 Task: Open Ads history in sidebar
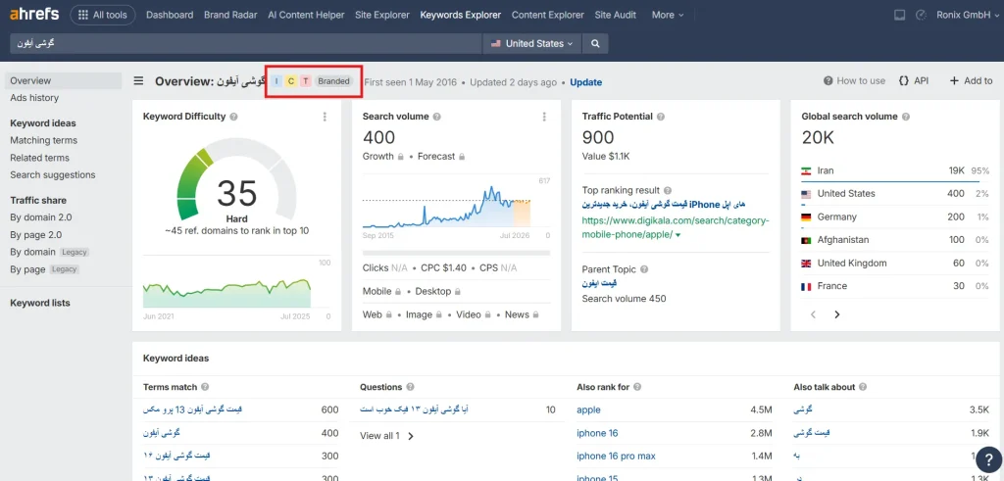click(34, 98)
